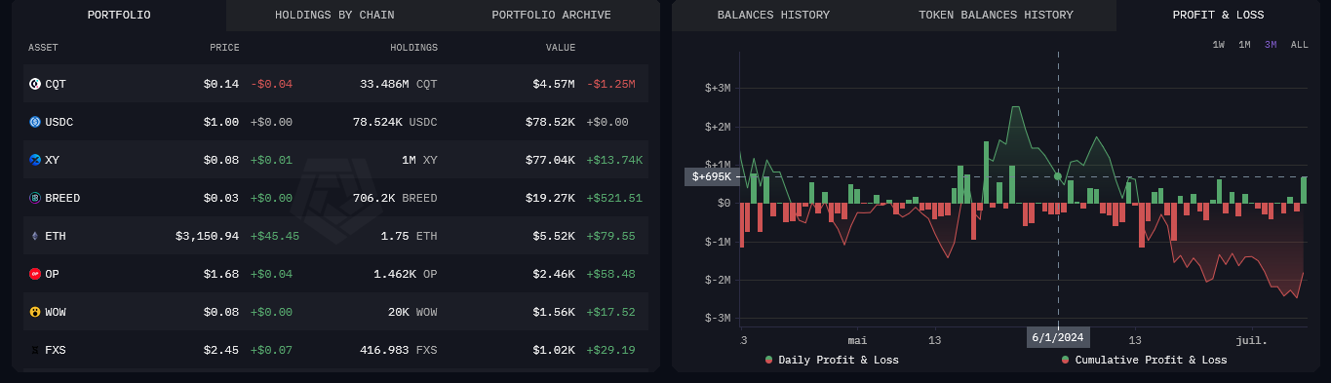Open the Holdings by Chain tab
The height and width of the screenshot is (383, 1331).
(x=334, y=16)
